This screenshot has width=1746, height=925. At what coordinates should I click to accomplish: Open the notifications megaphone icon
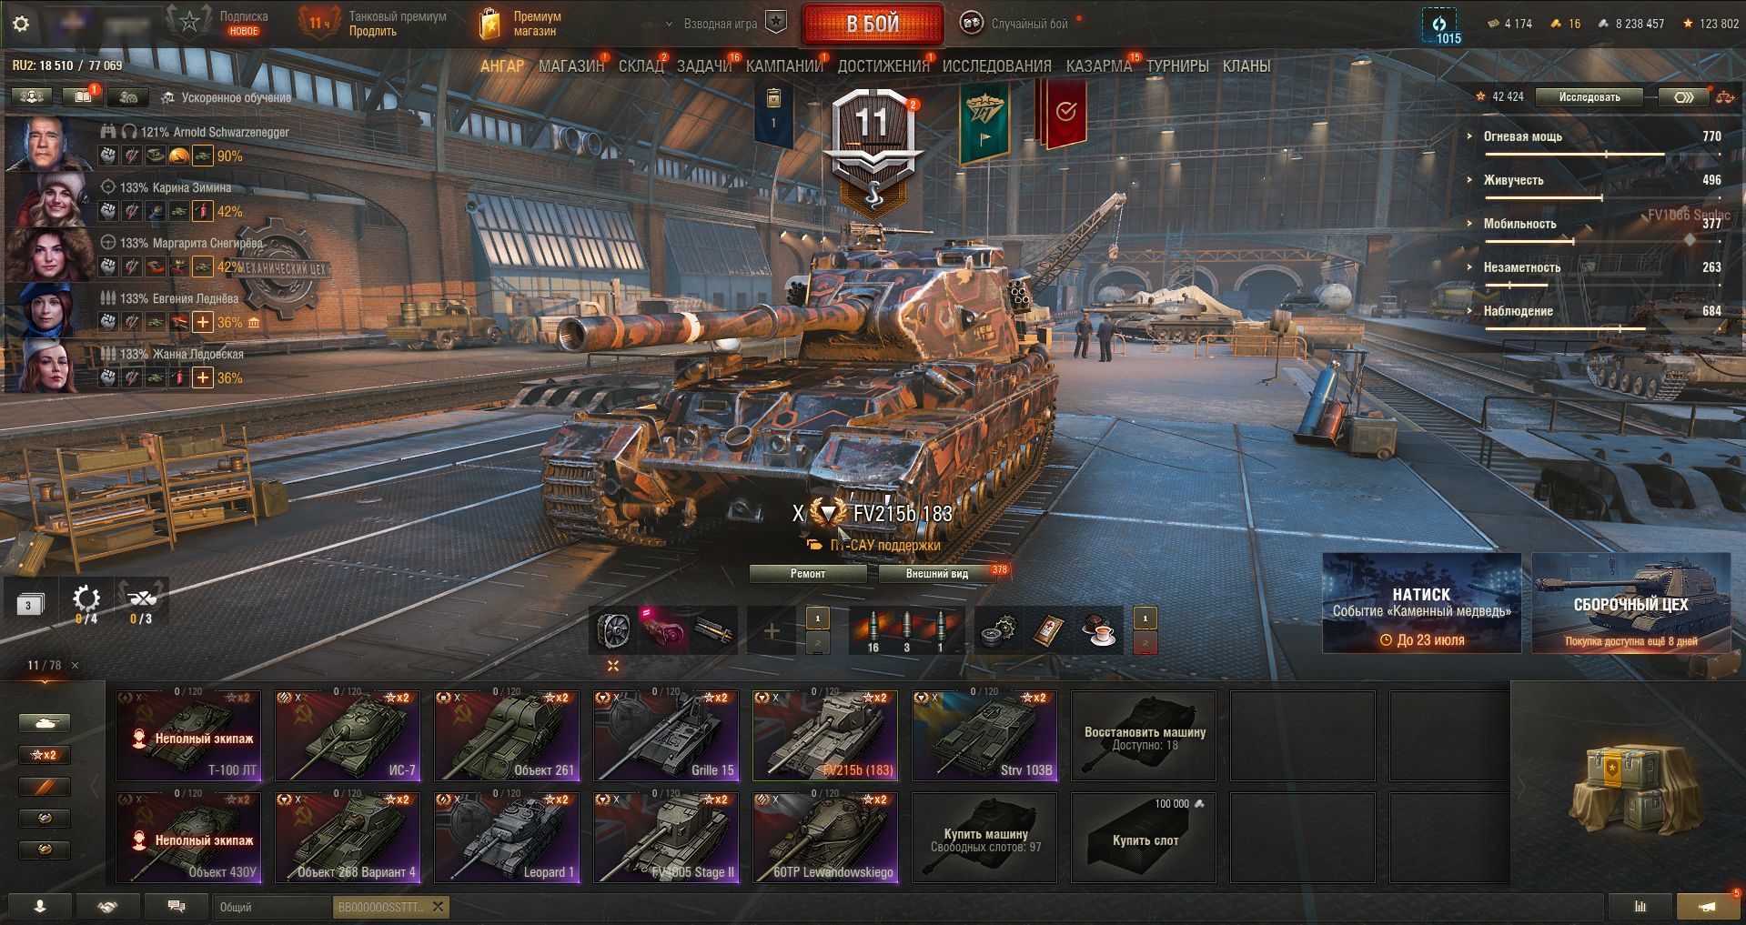[1708, 906]
